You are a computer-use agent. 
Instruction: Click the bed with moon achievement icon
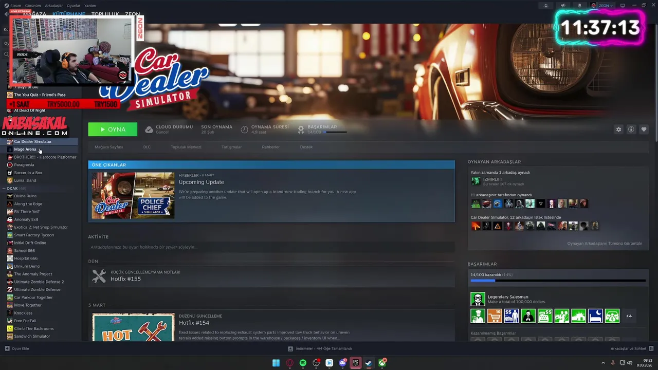[595, 316]
